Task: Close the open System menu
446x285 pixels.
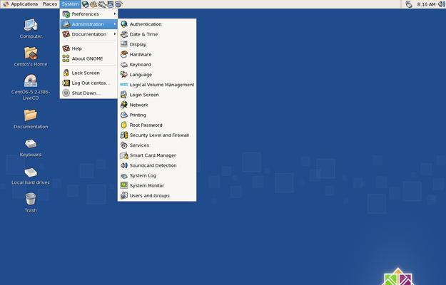Action: [70, 4]
